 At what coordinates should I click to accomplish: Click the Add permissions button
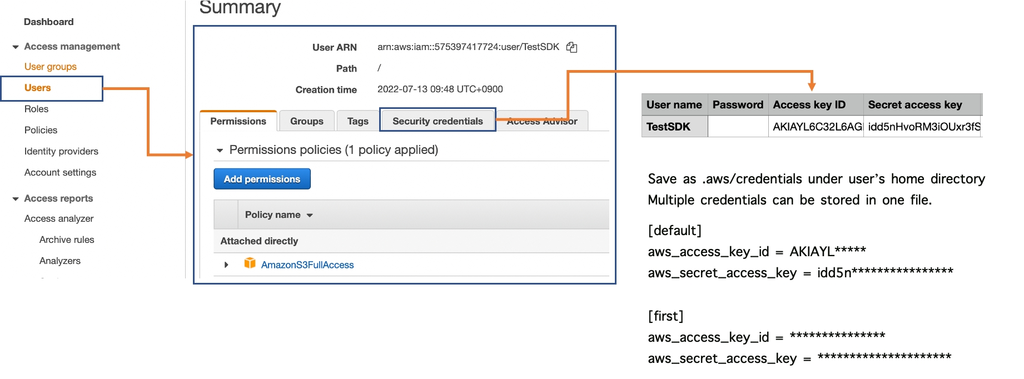point(262,179)
